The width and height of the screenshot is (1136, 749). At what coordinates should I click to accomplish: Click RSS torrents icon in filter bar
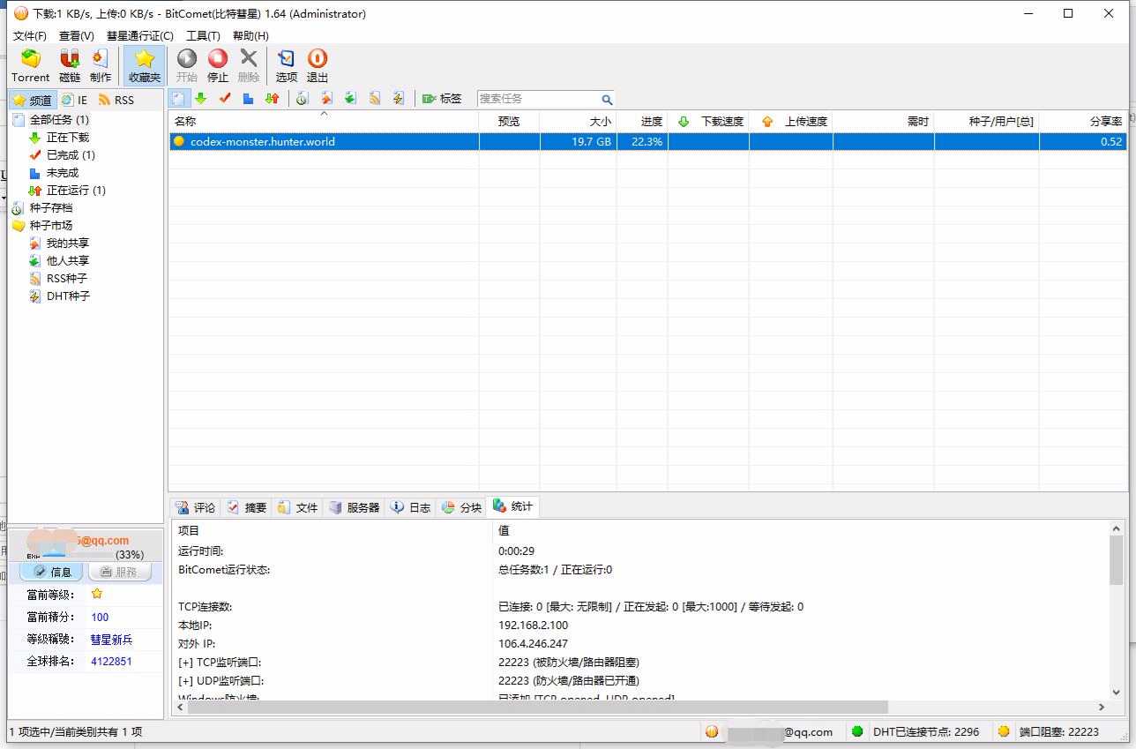pos(375,99)
